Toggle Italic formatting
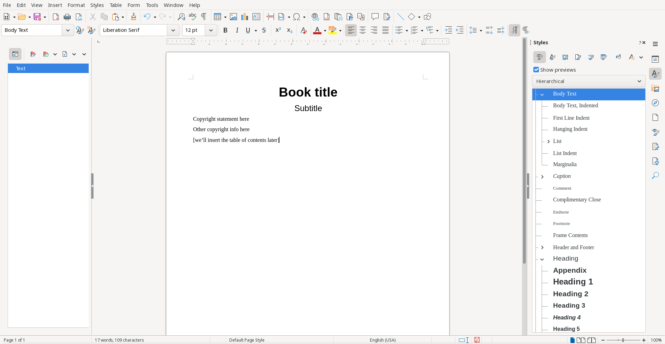The image size is (665, 344). (237, 30)
